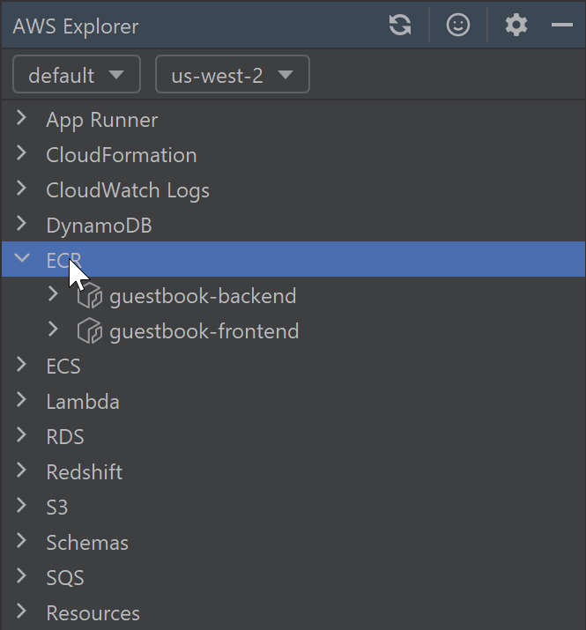Image resolution: width=586 pixels, height=630 pixels.
Task: Open the default credentials profile dropdown
Action: pos(77,75)
